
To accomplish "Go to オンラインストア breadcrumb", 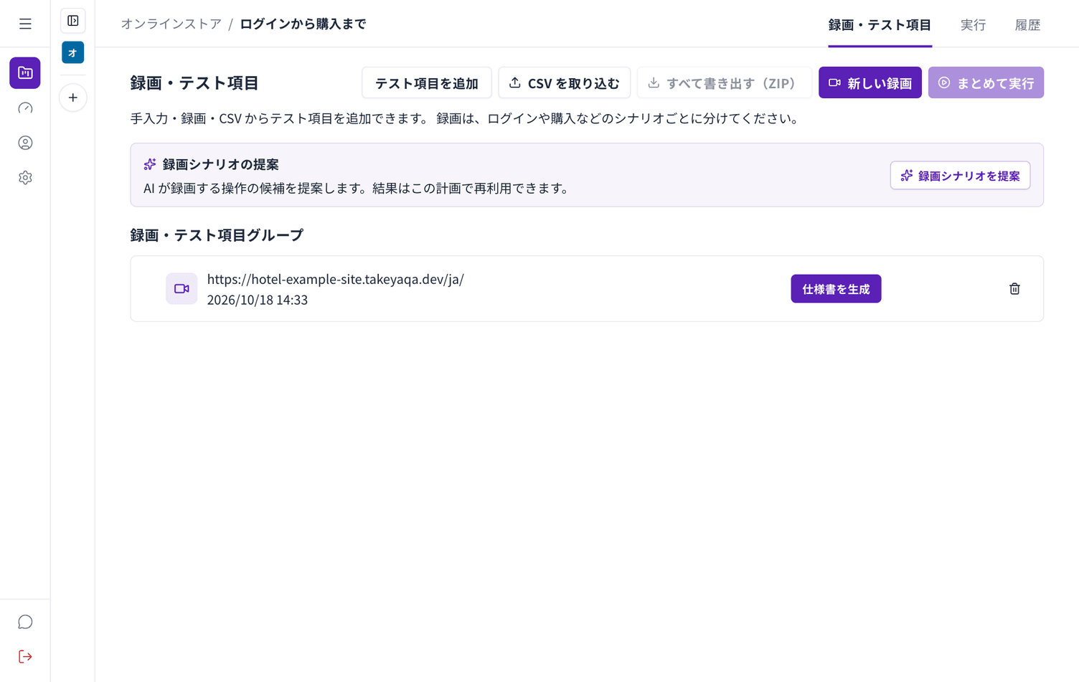I will pos(171,24).
